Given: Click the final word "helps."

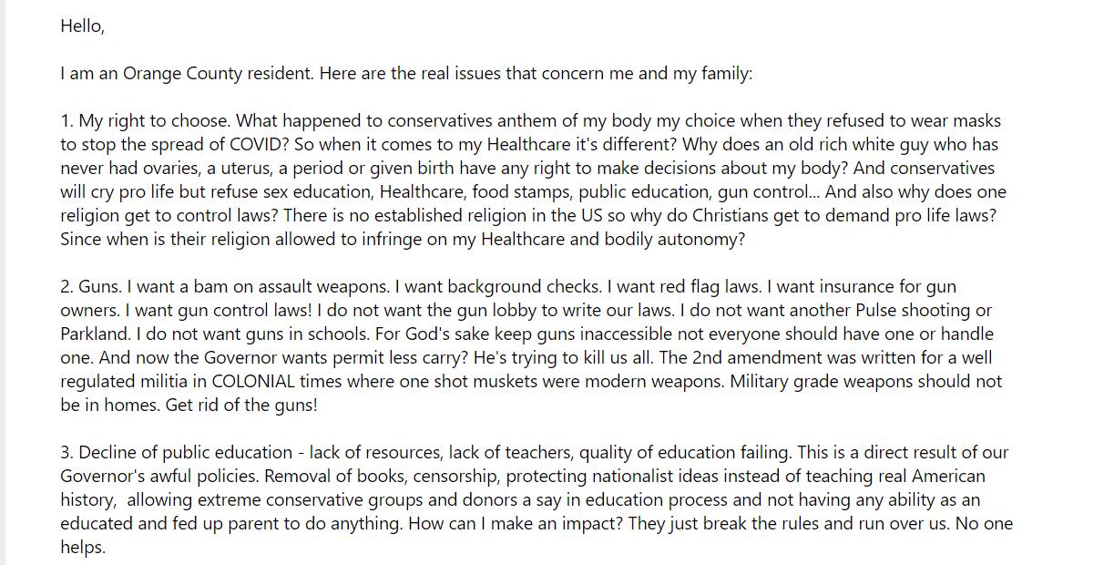Looking at the screenshot, I should [x=83, y=548].
